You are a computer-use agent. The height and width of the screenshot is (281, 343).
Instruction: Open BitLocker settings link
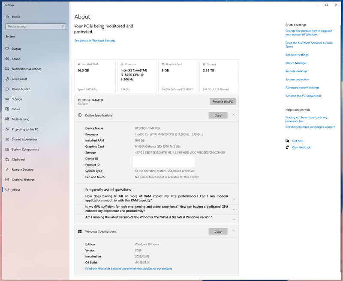point(297,55)
